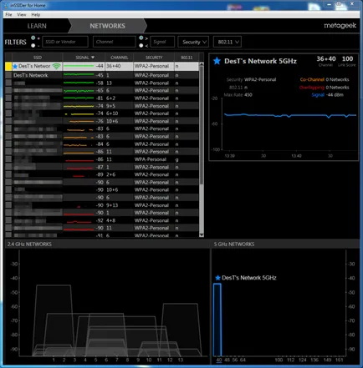
Task: Click the green Wi-Fi connected icon in SSID column
Action: coord(57,66)
